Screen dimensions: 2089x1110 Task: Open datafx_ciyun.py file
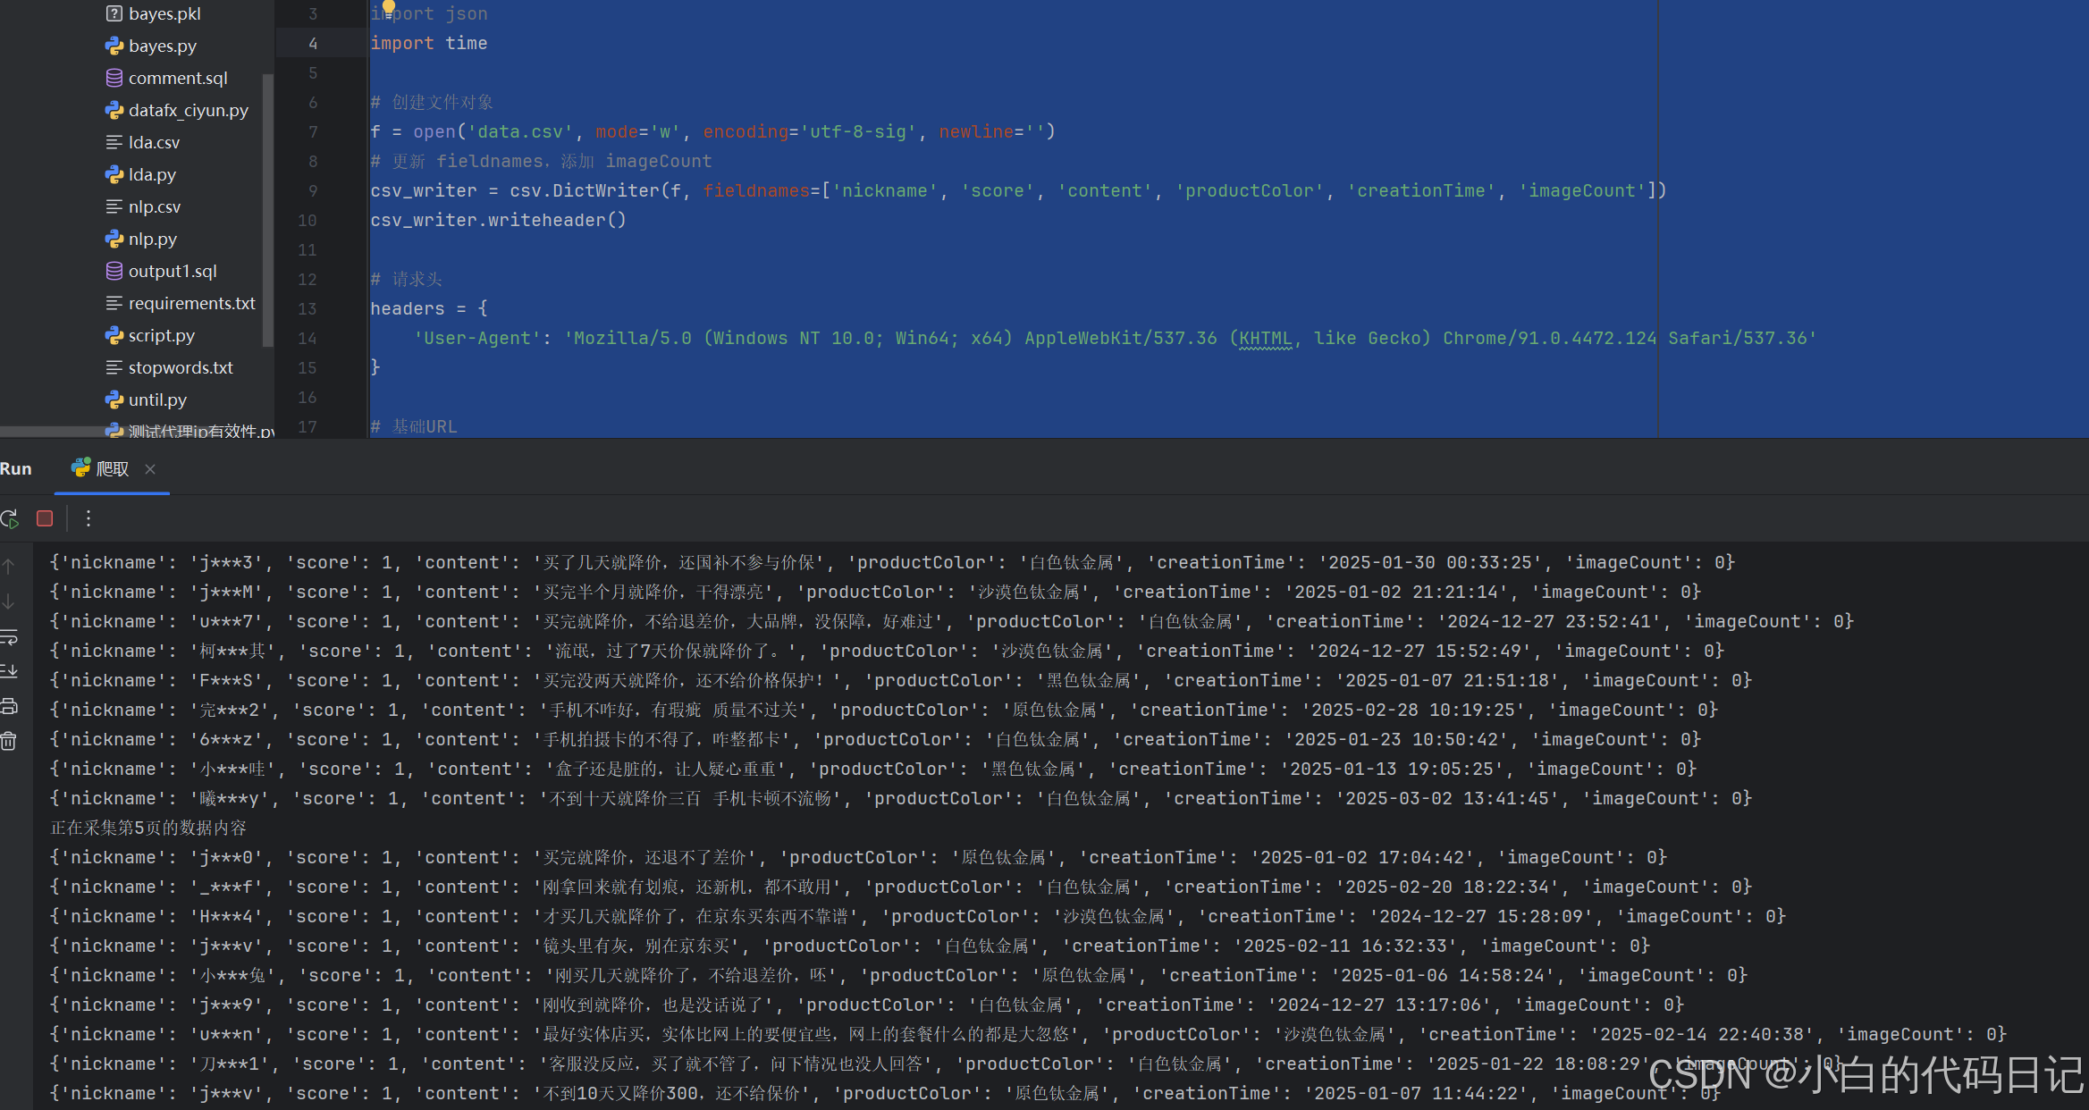[188, 110]
